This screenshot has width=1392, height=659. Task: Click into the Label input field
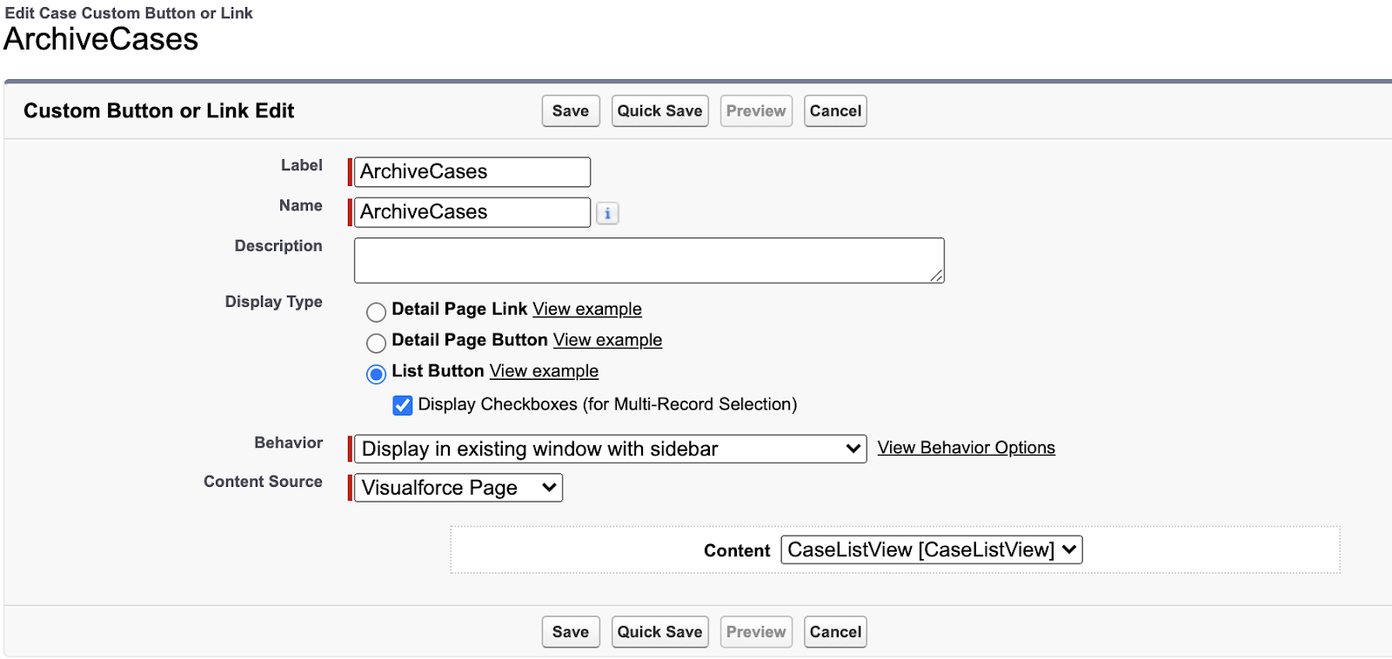[472, 172]
